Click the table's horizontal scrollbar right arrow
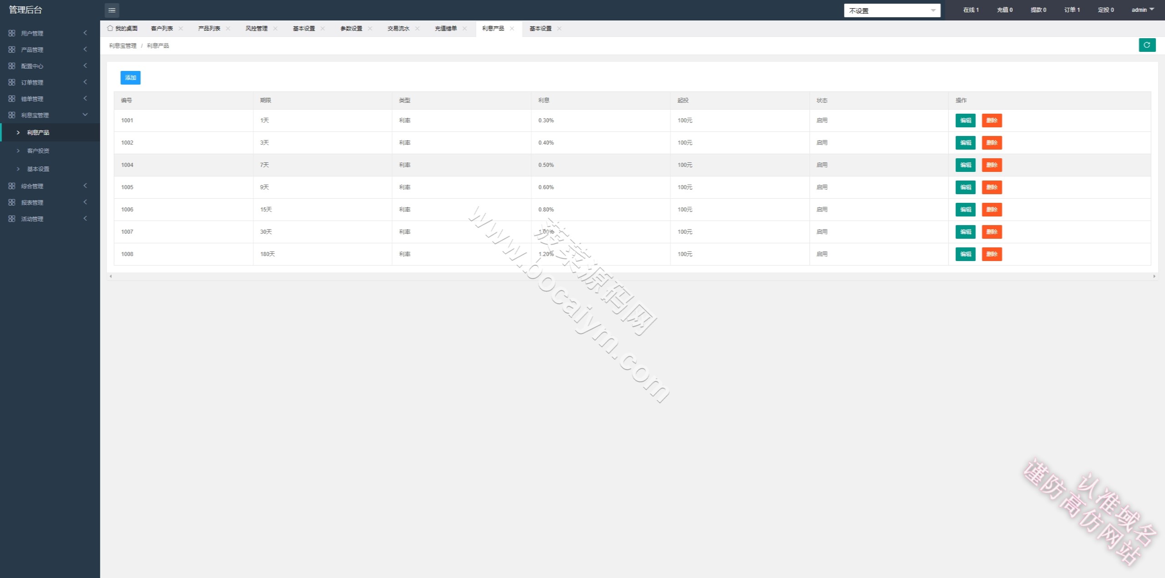Viewport: 1165px width, 578px height. coord(1154,276)
